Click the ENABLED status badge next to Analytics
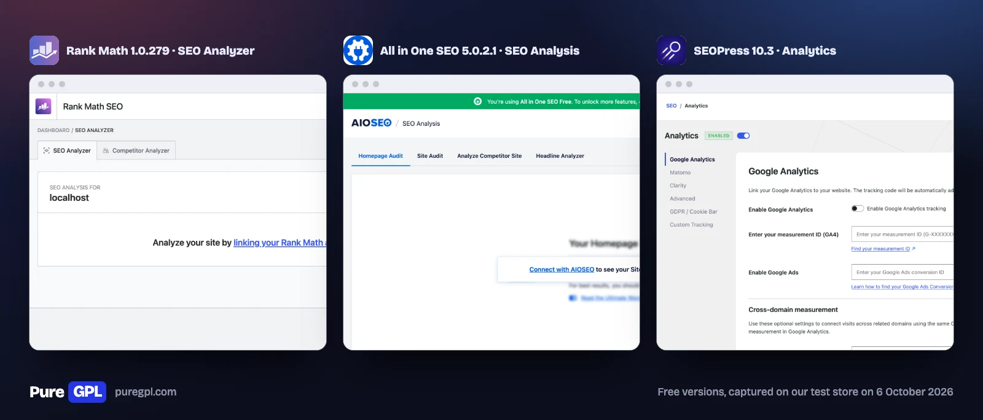The image size is (983, 420). (719, 136)
